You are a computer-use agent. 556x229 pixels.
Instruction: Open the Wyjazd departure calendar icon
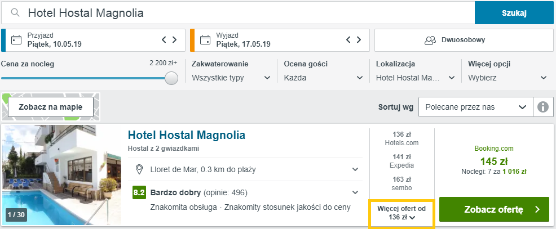pyautogui.click(x=205, y=39)
